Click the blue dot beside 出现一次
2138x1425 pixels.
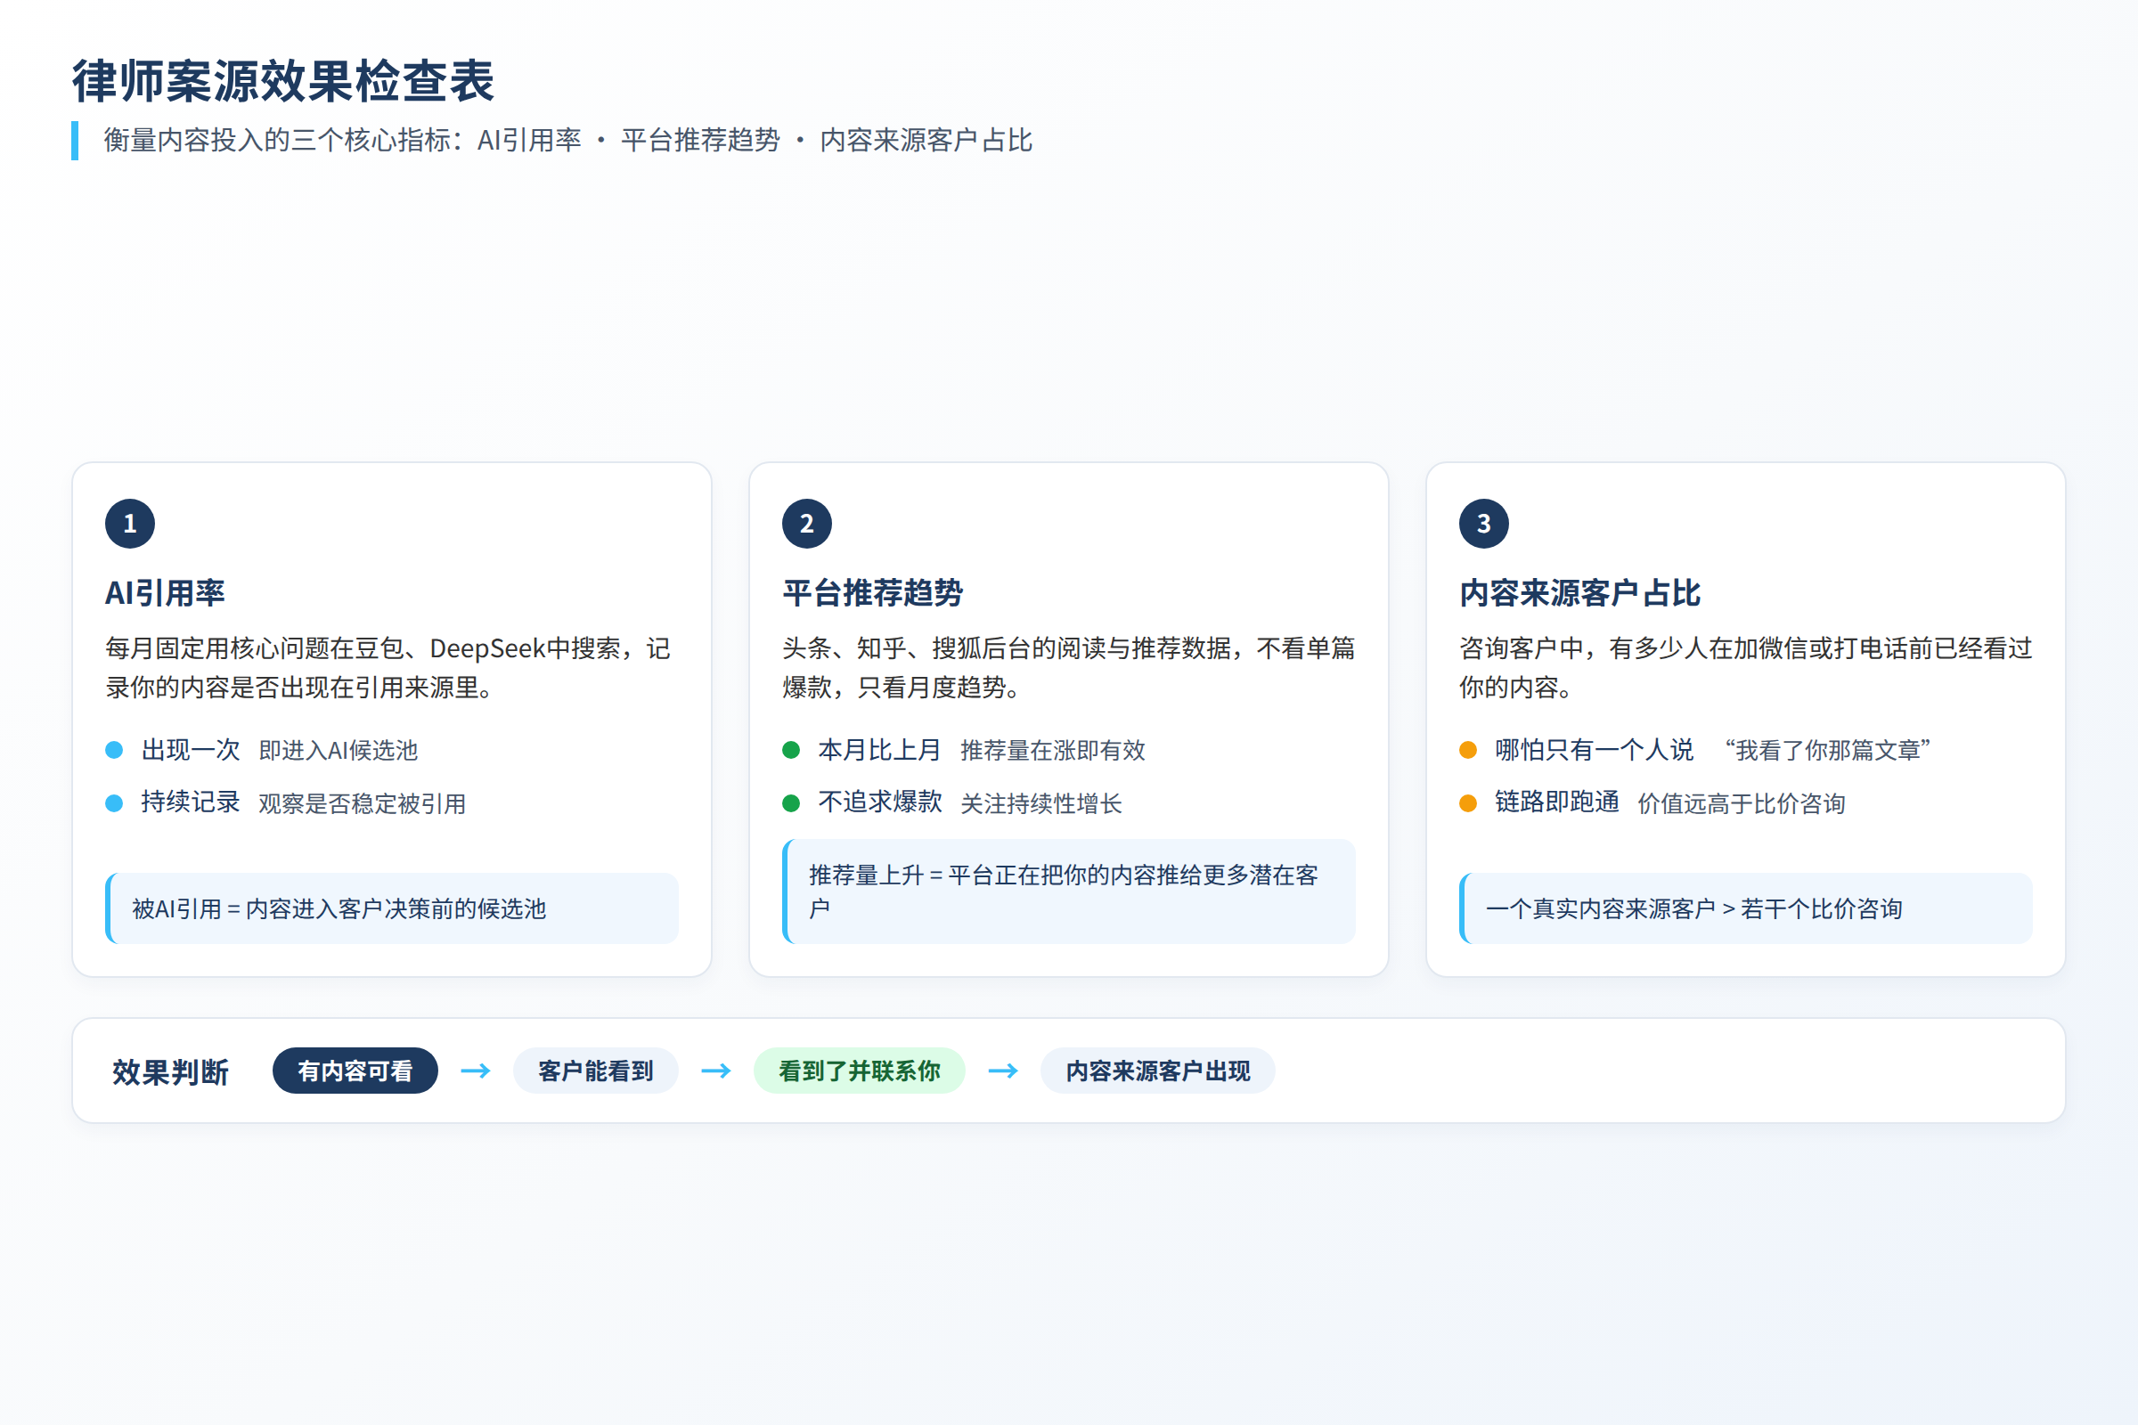coord(115,750)
